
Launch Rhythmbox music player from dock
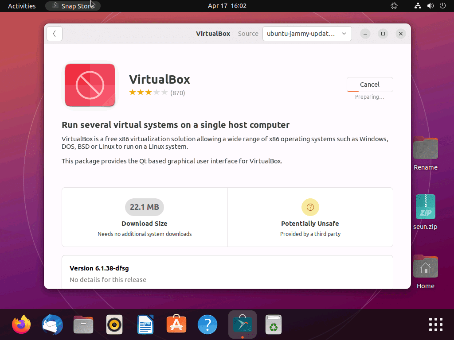pos(114,325)
